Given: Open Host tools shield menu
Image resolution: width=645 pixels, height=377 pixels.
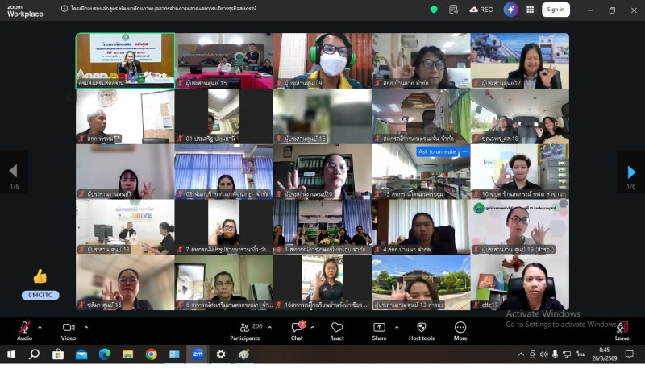Looking at the screenshot, I should pos(421,329).
